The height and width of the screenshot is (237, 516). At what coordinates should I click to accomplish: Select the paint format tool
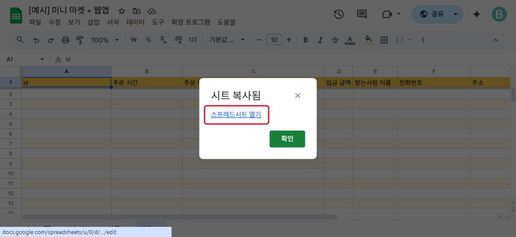pos(80,40)
